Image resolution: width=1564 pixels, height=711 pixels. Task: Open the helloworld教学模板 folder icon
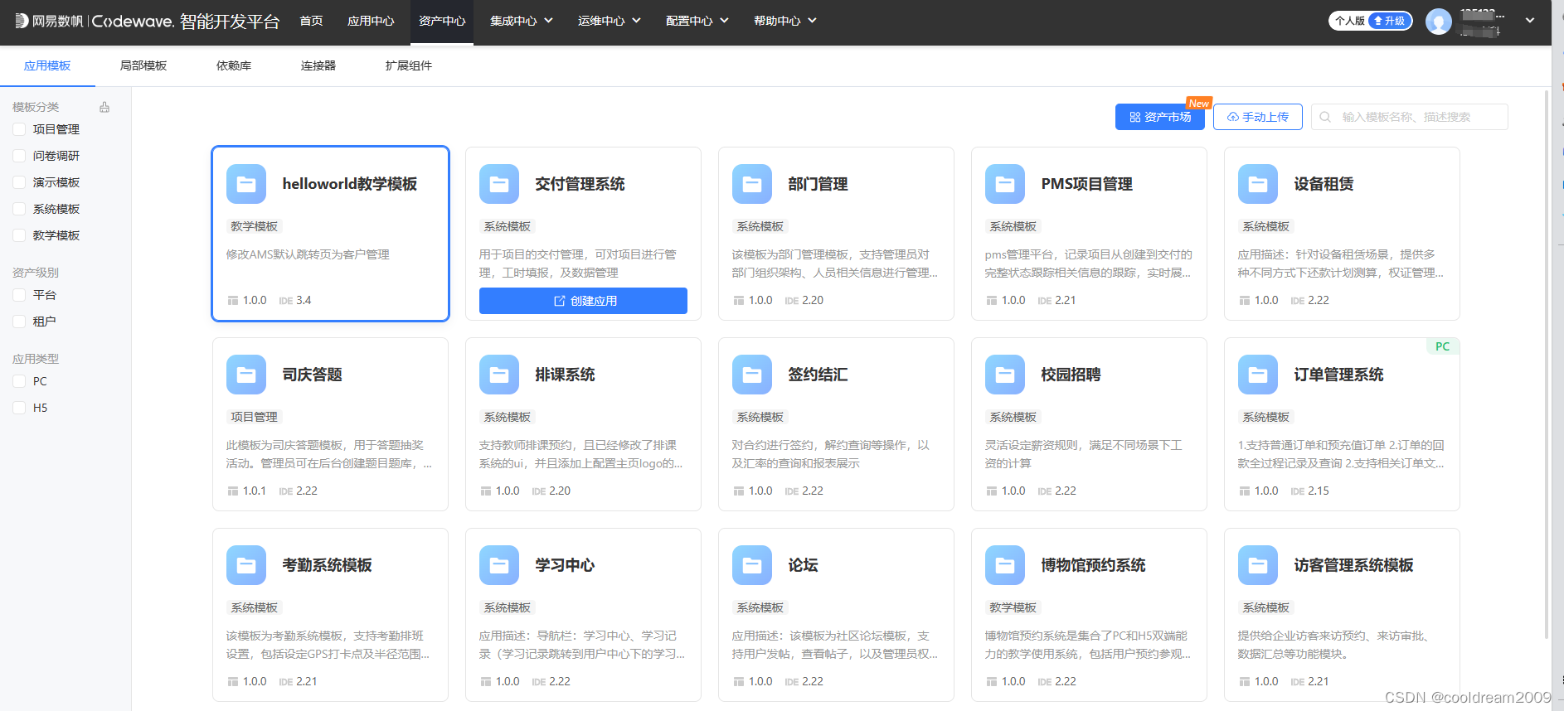246,184
